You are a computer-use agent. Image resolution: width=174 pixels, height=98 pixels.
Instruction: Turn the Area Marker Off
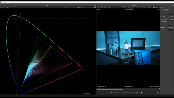pyautogui.click(x=170, y=28)
